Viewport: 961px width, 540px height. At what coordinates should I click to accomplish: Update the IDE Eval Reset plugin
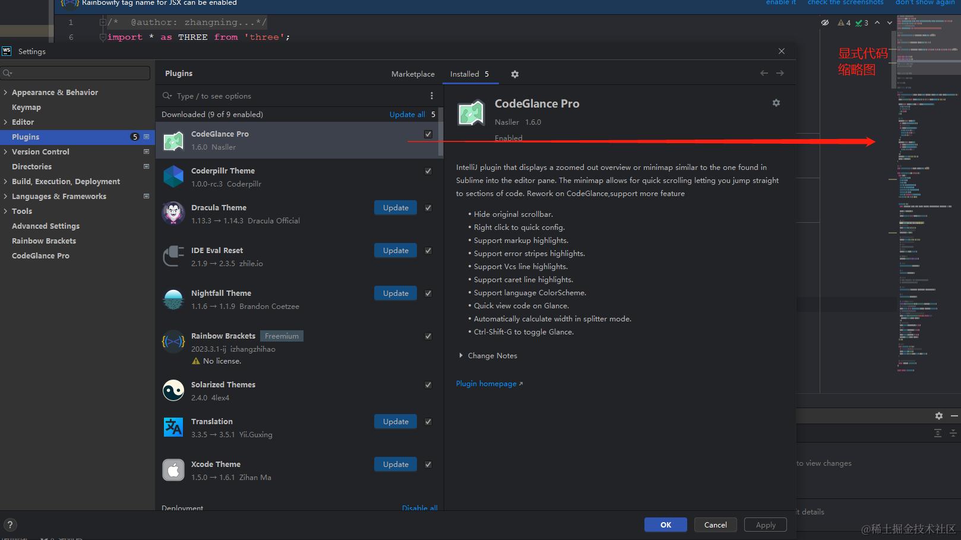[x=396, y=250]
